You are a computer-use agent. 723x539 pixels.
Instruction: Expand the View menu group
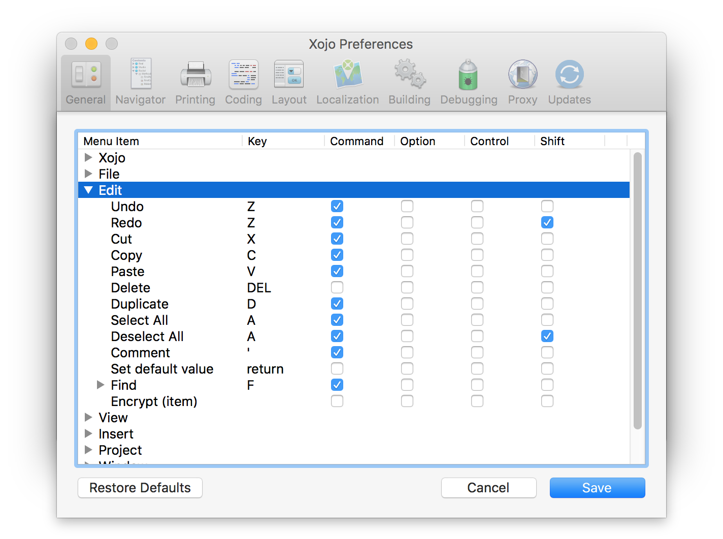[88, 417]
